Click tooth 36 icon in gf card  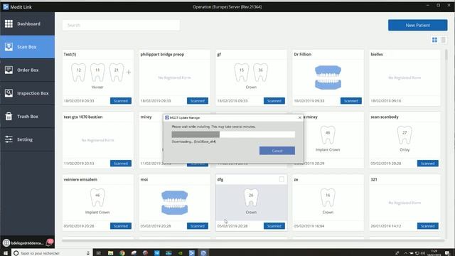click(x=261, y=73)
